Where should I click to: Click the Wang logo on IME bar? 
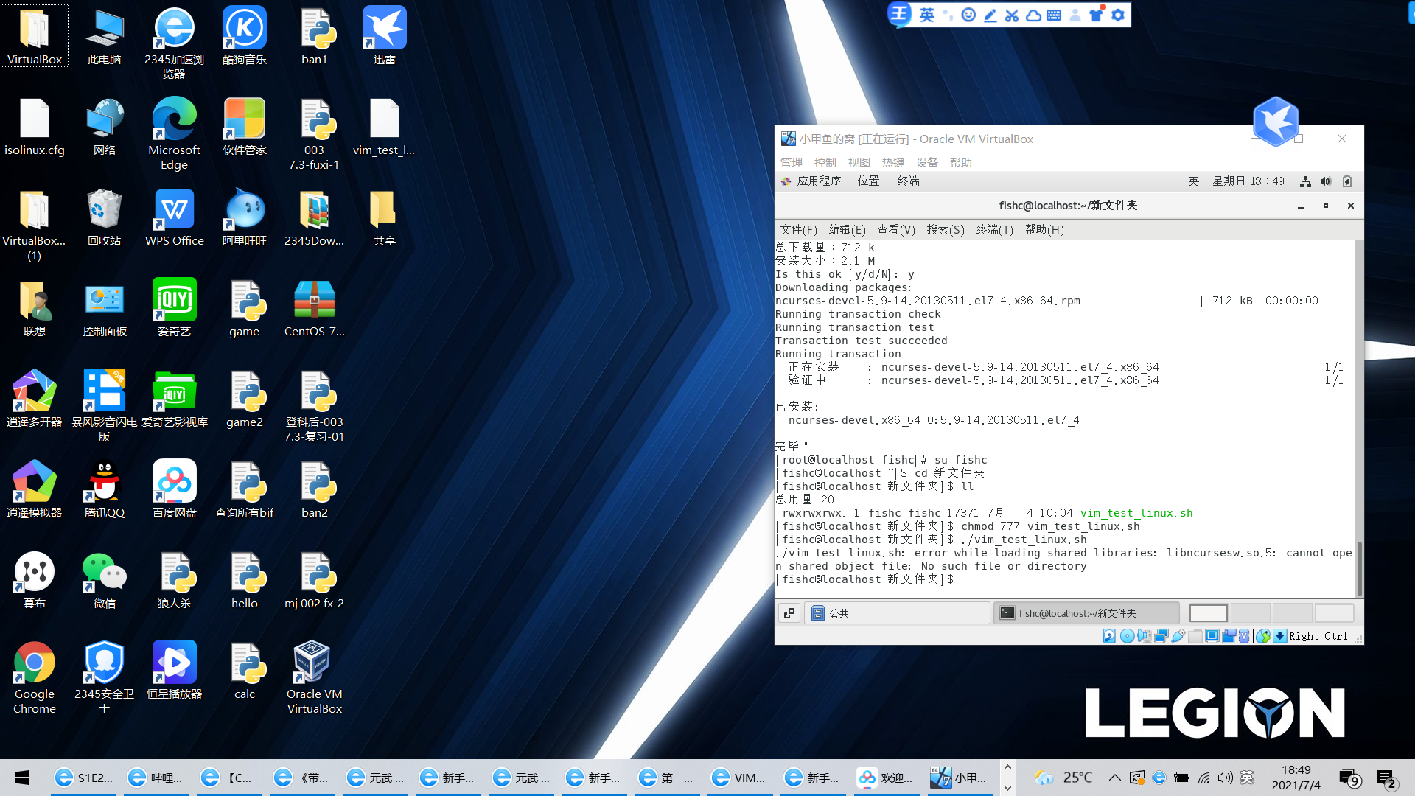click(x=899, y=13)
